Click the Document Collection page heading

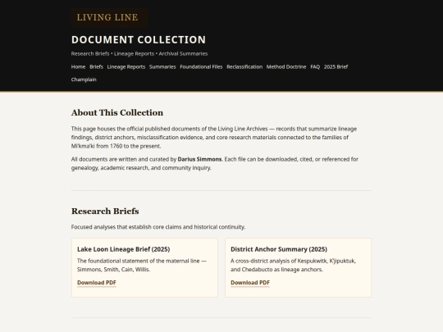(x=139, y=40)
